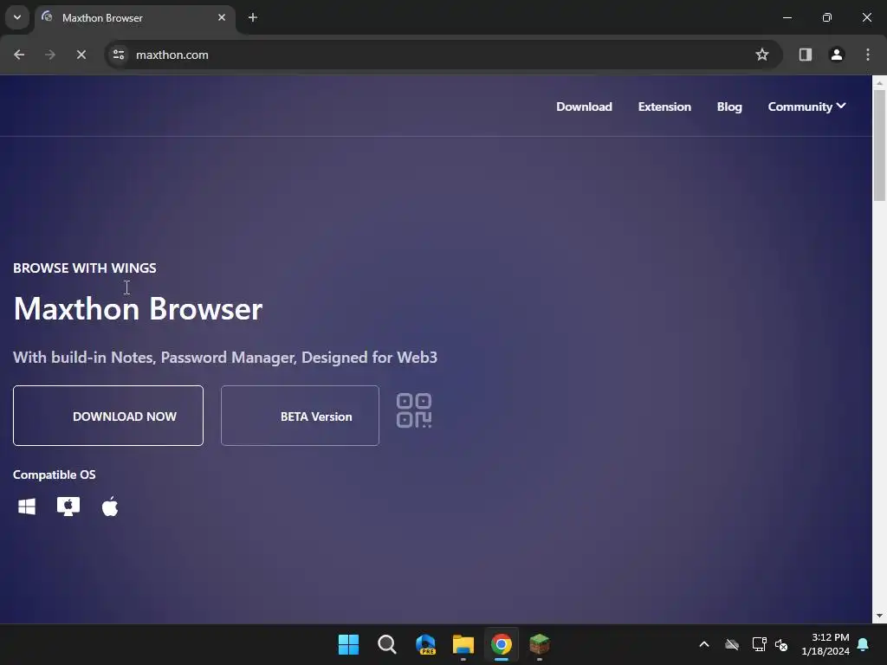Click the scrollbar up arrow
The image size is (887, 665).
click(x=880, y=83)
